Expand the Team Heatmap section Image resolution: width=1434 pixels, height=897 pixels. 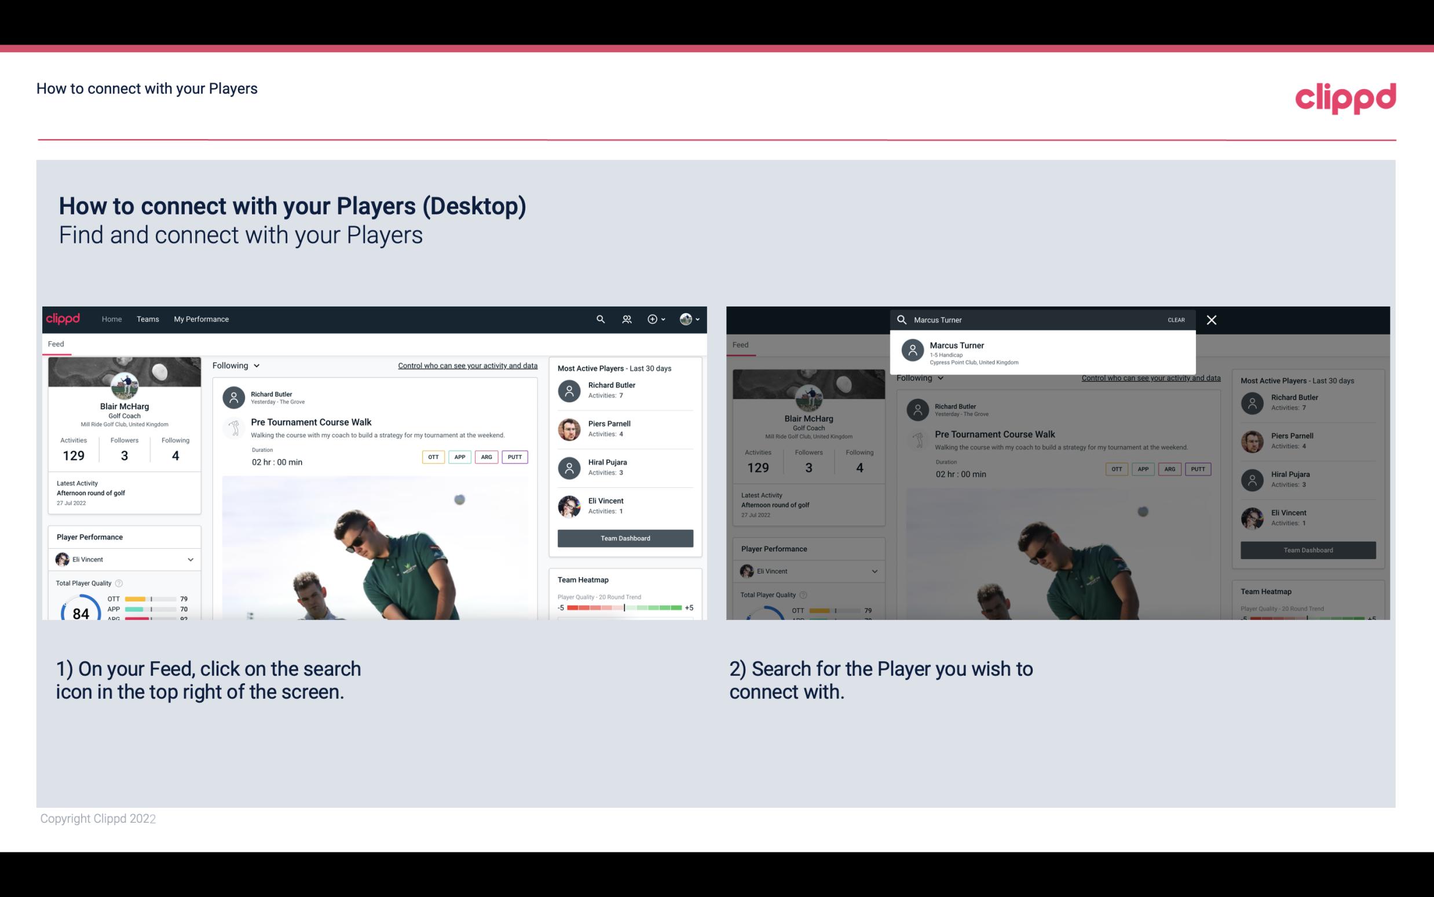coord(582,579)
